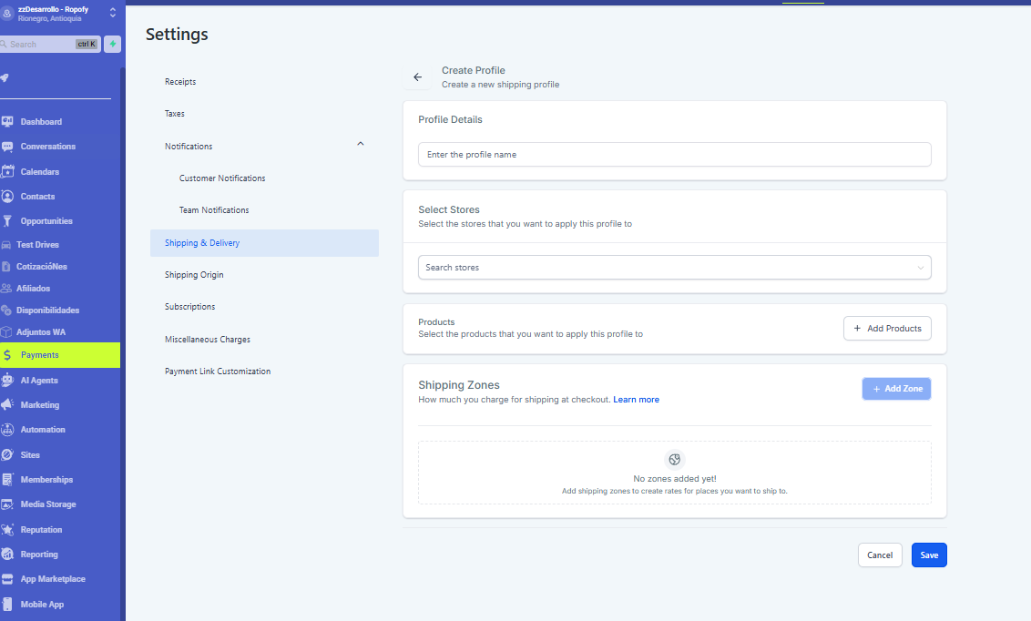Click the Add Products button
This screenshot has height=621, width=1031.
tap(886, 329)
